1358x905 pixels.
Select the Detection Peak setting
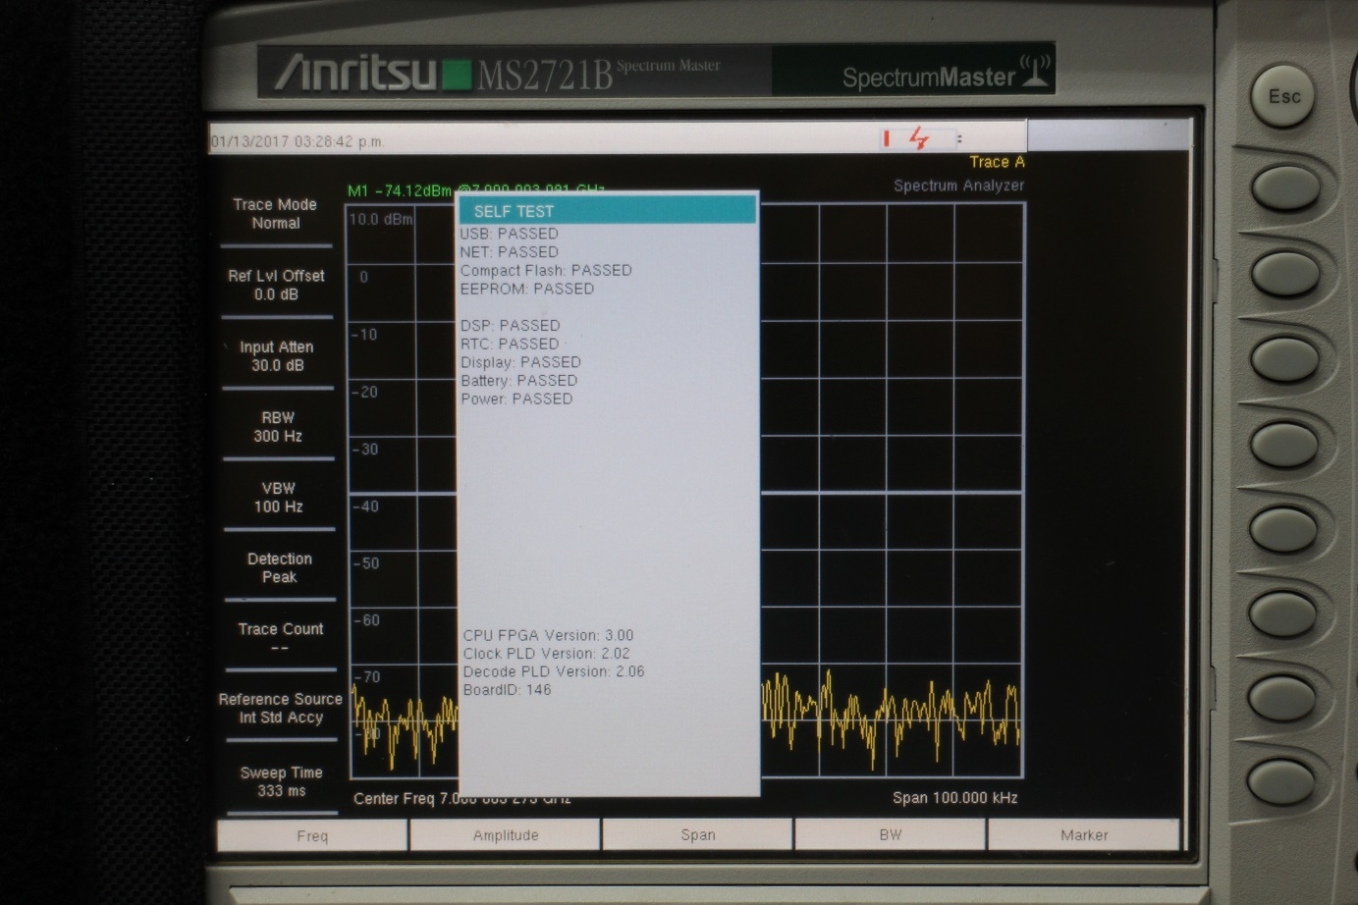click(x=280, y=568)
